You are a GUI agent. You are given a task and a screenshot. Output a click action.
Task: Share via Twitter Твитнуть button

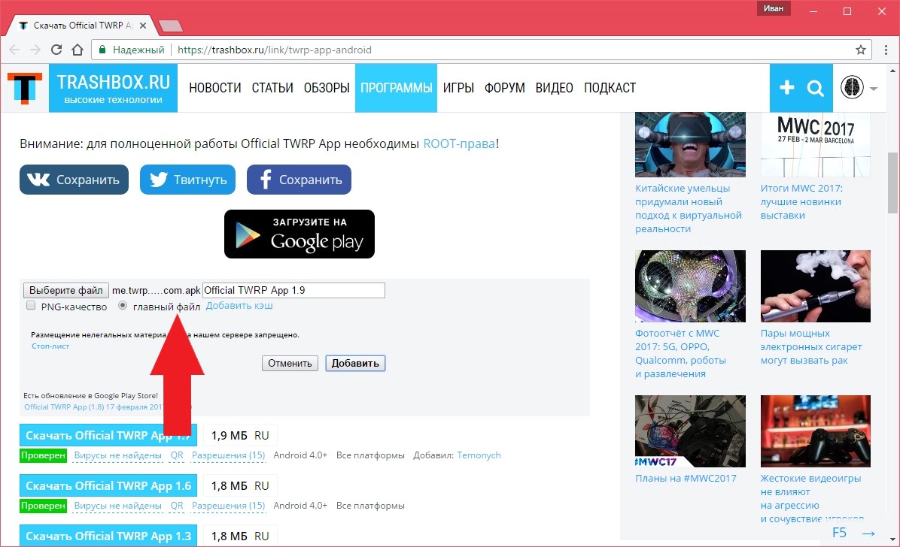tap(187, 180)
